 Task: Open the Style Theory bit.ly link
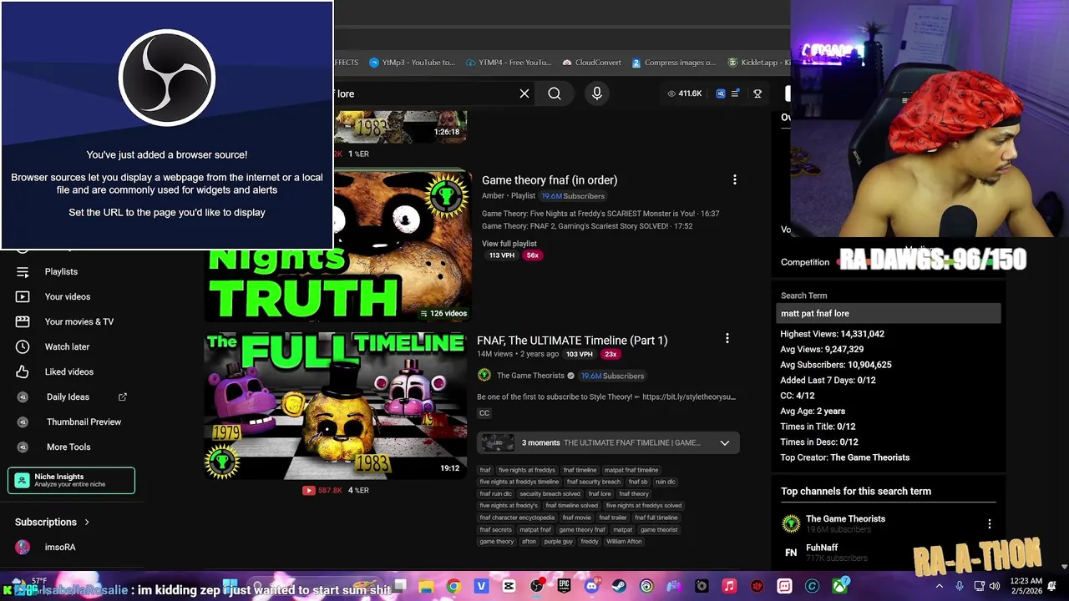click(688, 396)
